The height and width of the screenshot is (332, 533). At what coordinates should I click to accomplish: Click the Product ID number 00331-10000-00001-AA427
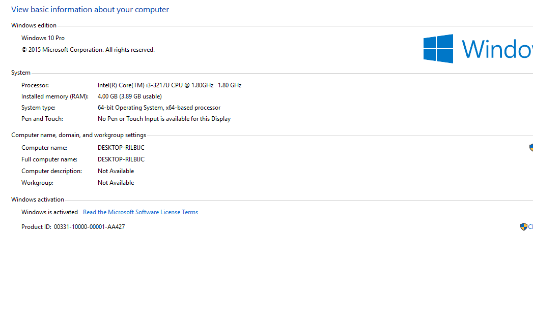(90, 227)
